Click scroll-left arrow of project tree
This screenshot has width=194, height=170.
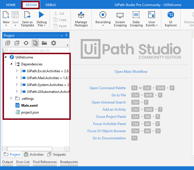click(x=5, y=149)
